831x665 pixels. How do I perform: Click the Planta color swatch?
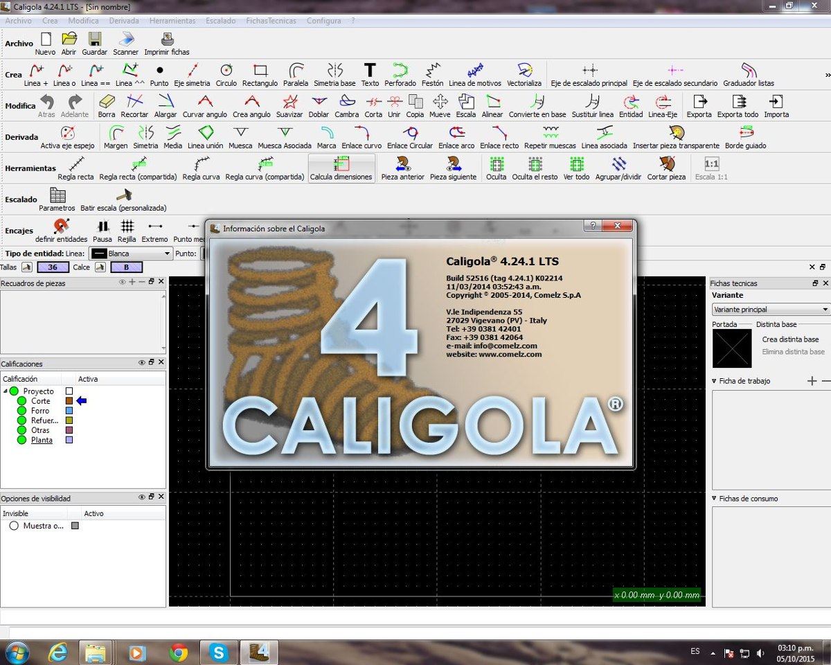point(69,440)
